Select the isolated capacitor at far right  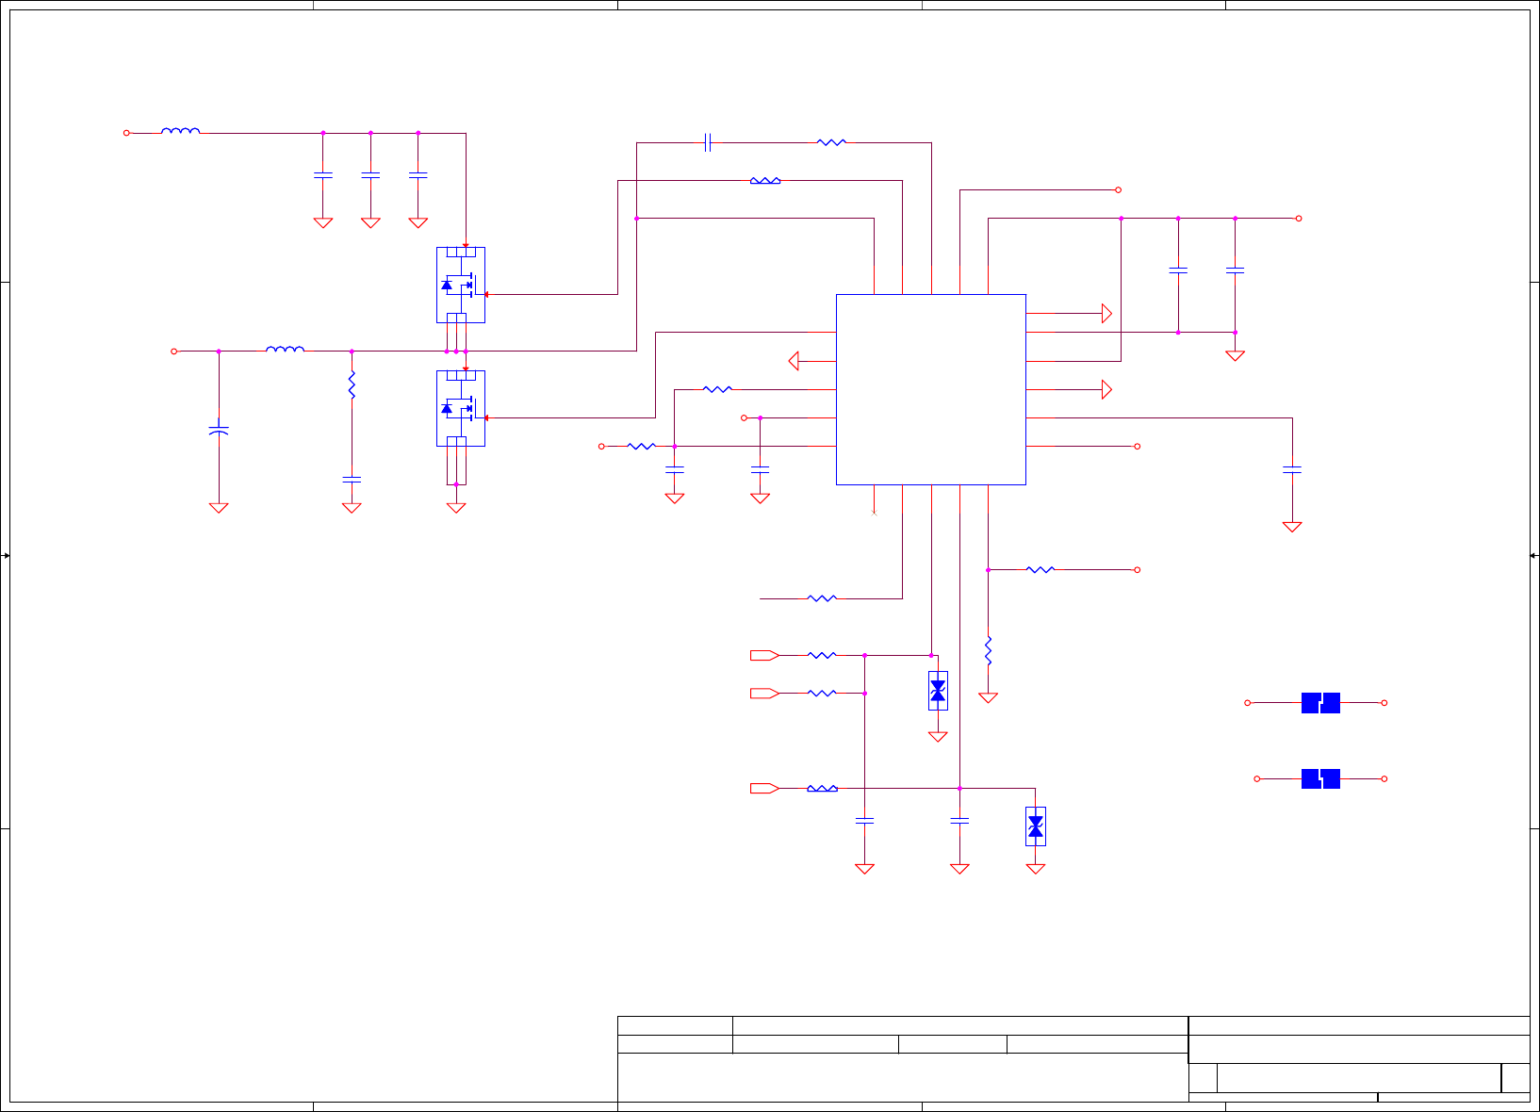point(1292,468)
